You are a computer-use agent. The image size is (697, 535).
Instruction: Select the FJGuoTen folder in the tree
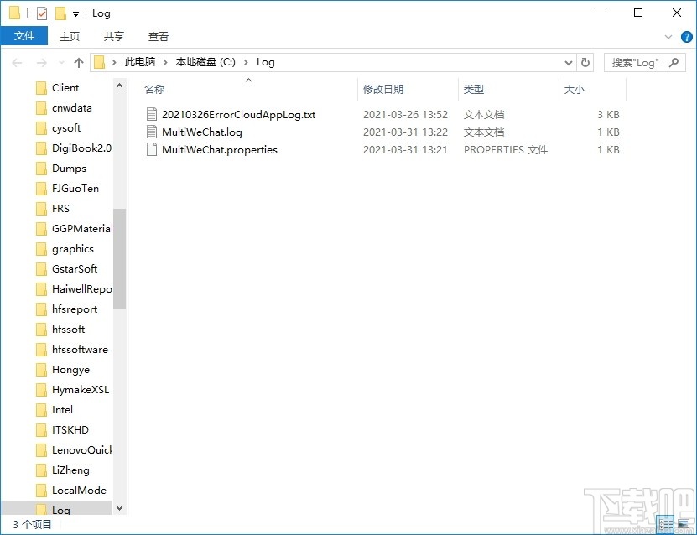[x=75, y=189]
